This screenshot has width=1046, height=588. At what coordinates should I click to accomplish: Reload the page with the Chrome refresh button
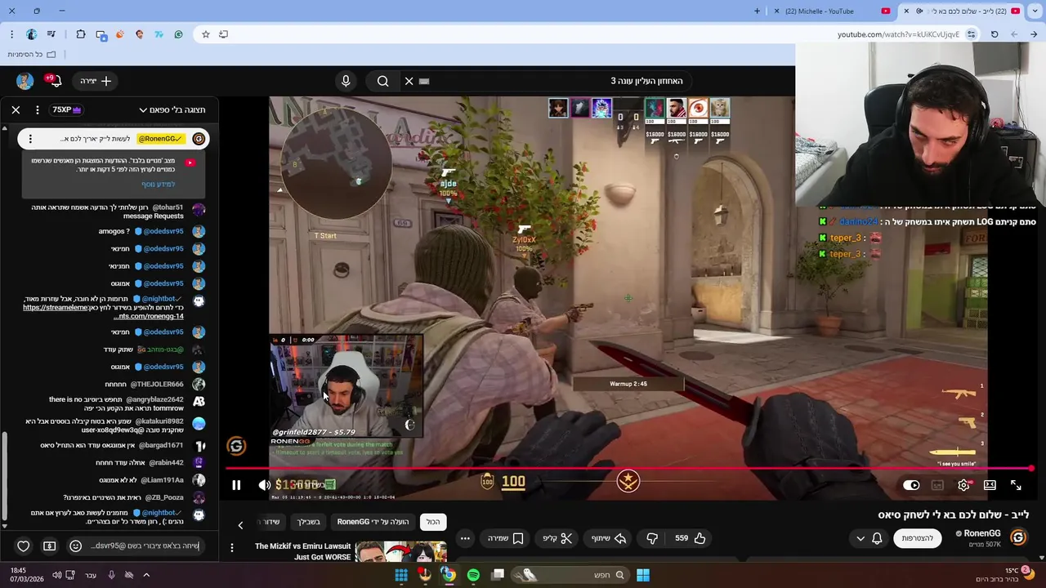click(995, 34)
